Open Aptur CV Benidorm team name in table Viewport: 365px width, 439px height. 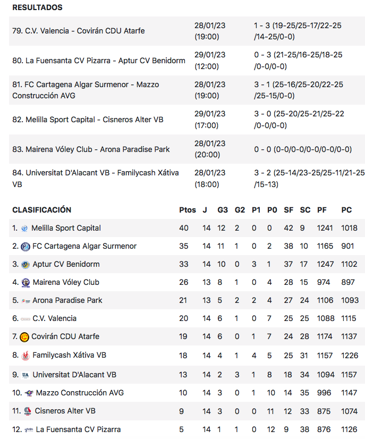coord(66,265)
